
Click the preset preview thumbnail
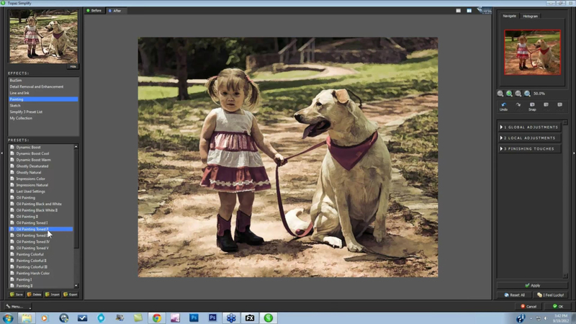(x=43, y=37)
